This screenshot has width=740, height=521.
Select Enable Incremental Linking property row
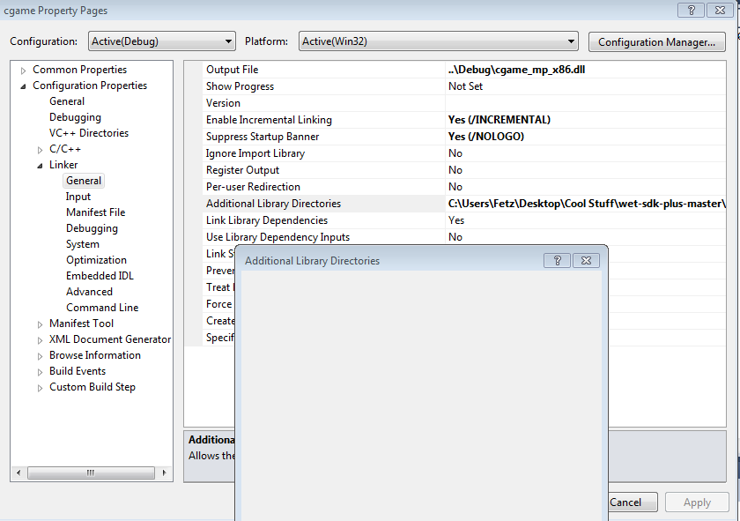pos(269,120)
